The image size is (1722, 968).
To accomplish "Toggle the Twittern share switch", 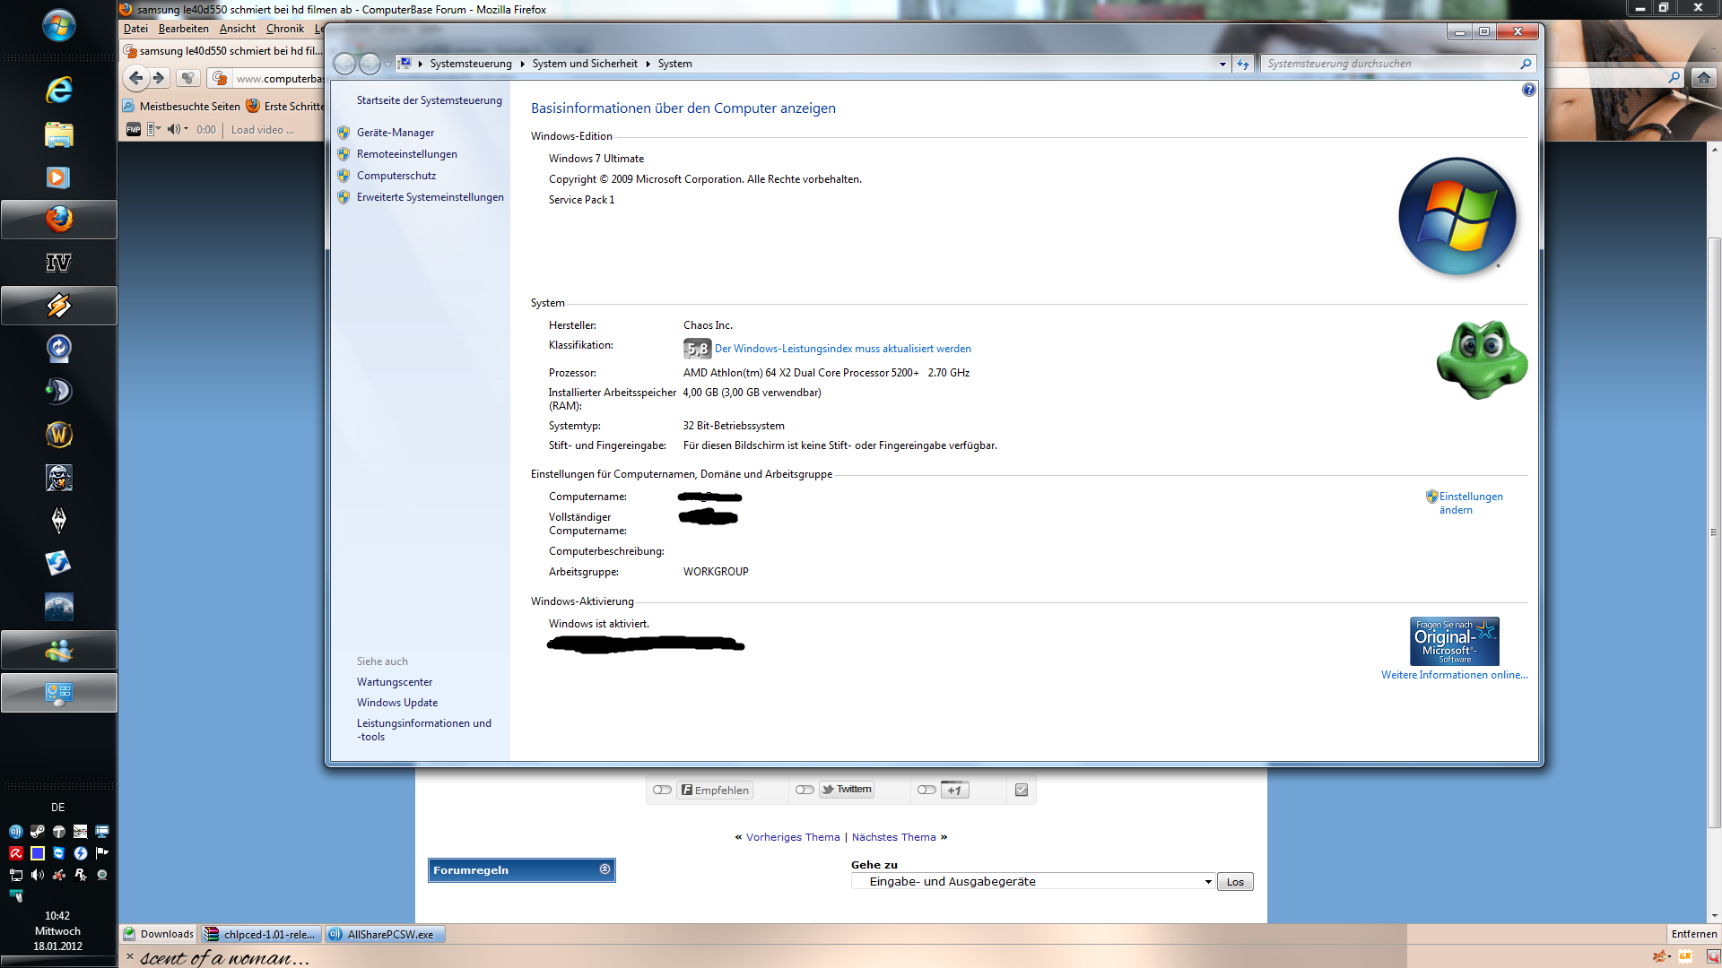I will click(x=804, y=790).
